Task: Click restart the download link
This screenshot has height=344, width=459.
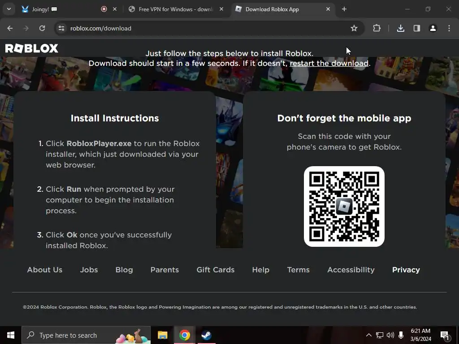Action: coord(329,63)
